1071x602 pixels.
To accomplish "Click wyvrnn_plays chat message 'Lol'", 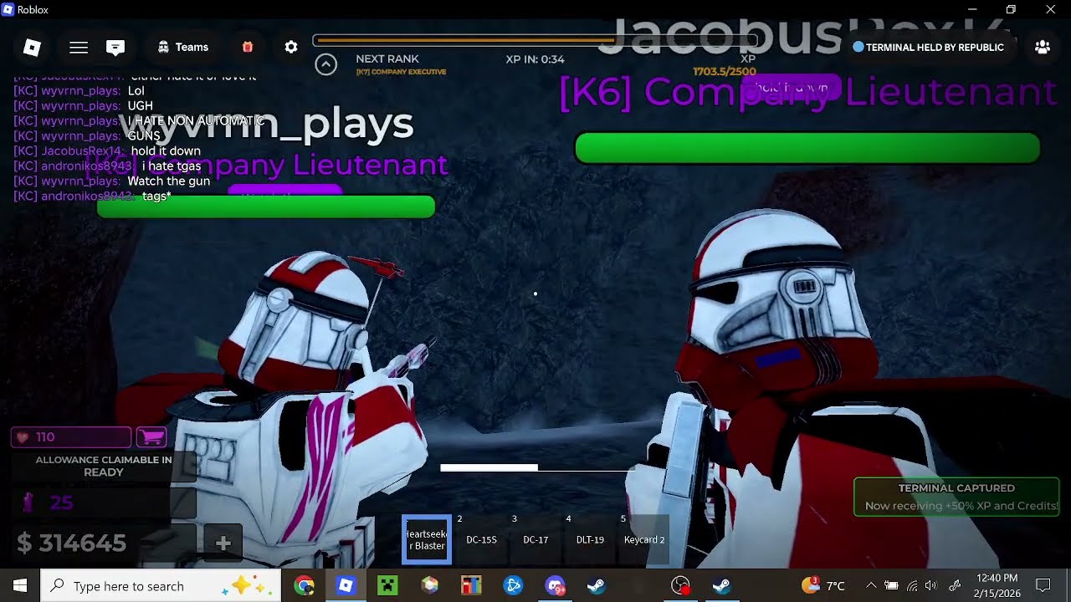I will pos(136,91).
